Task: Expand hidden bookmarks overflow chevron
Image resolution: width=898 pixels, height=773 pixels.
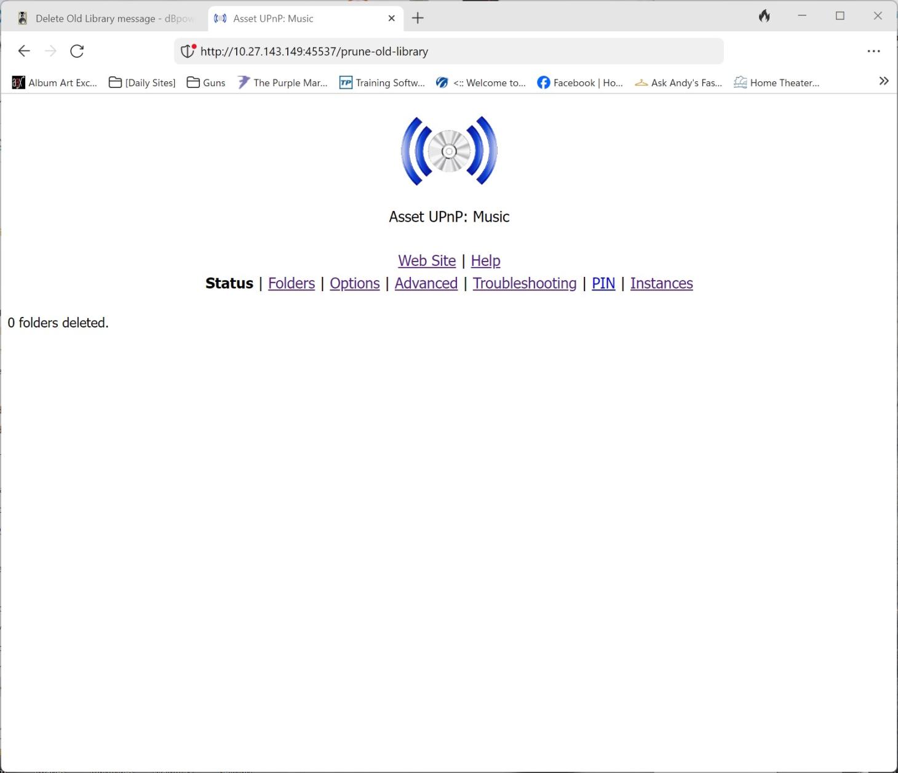Action: [883, 81]
